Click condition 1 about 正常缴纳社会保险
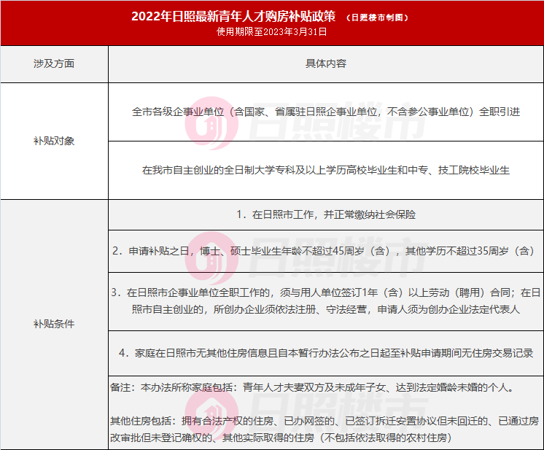Screen dimensions: 544x450 pyautogui.click(x=325, y=214)
